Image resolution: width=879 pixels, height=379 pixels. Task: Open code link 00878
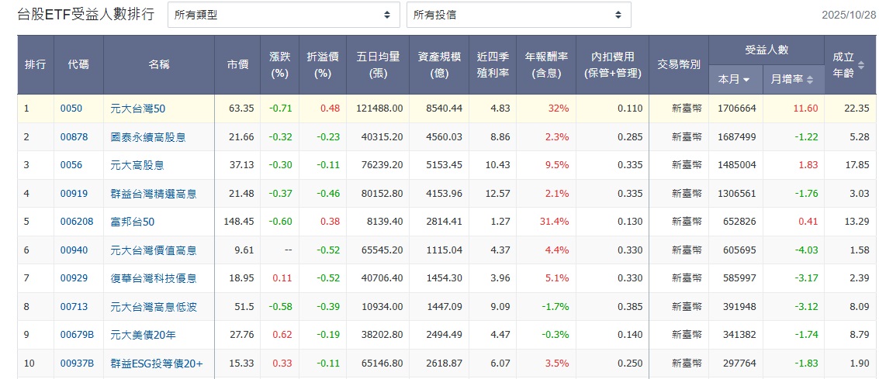(74, 137)
